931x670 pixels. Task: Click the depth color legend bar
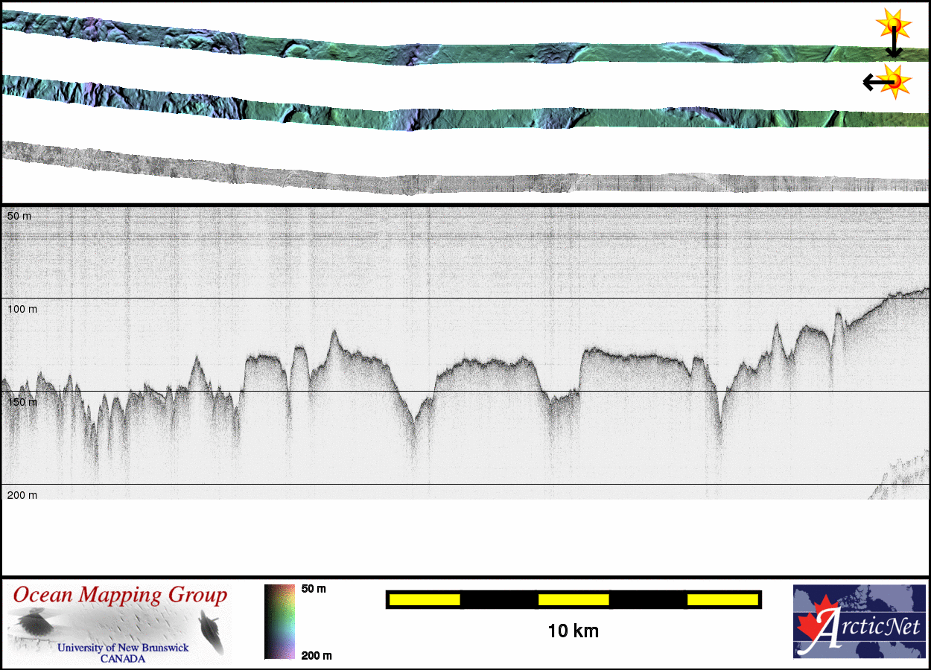coord(281,622)
